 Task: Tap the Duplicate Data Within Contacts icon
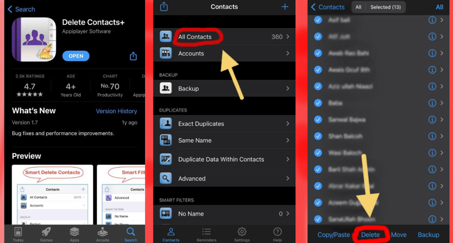coord(165,159)
